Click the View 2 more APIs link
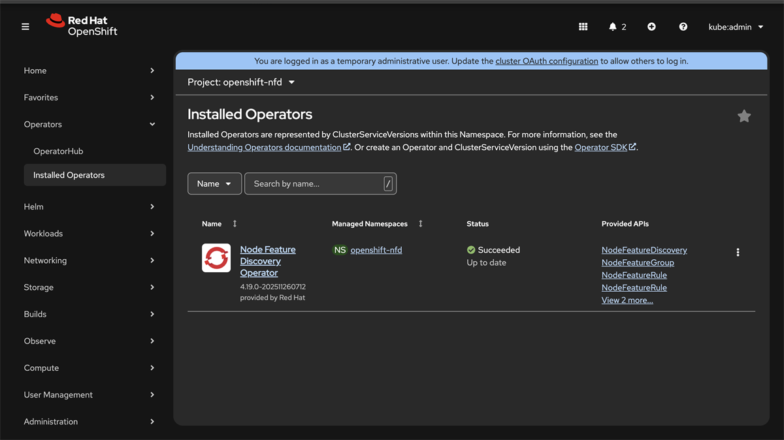The image size is (784, 440). click(627, 300)
